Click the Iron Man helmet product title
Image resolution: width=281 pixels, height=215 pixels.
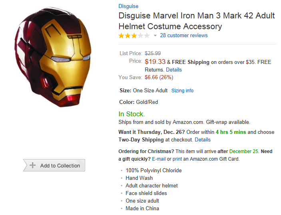[196, 21]
